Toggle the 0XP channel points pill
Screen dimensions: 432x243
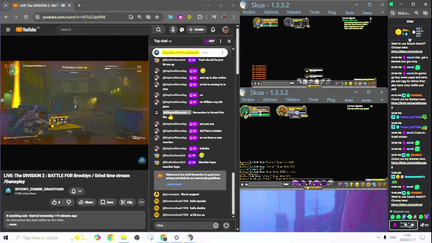click(x=210, y=41)
